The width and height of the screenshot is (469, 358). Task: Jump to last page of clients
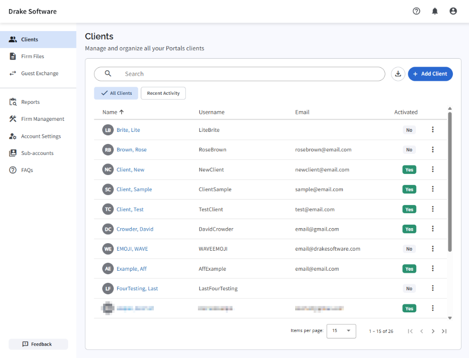click(444, 331)
